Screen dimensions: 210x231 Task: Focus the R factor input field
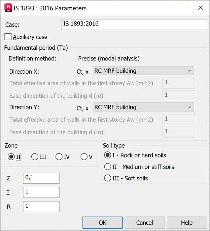click(x=41, y=206)
